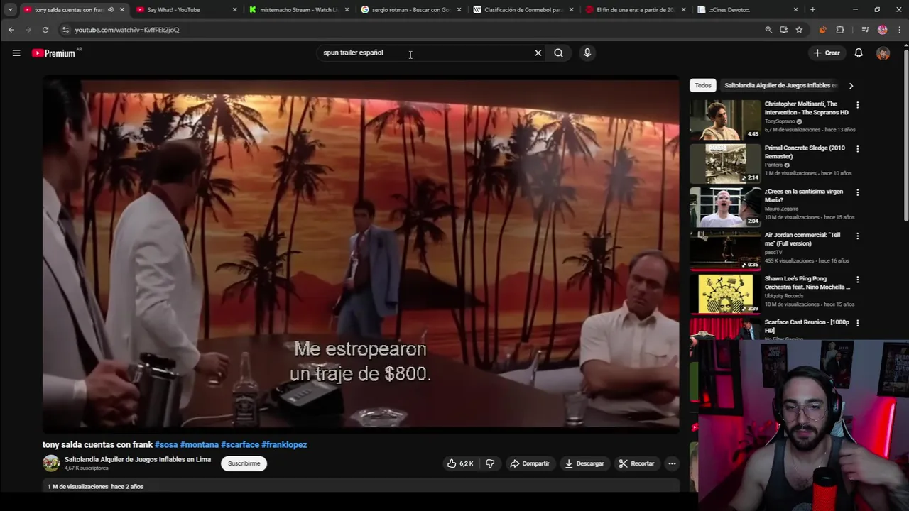
Task: Select the Saltolandia Alquiler de Juegos Inflables chip
Action: pyautogui.click(x=780, y=85)
